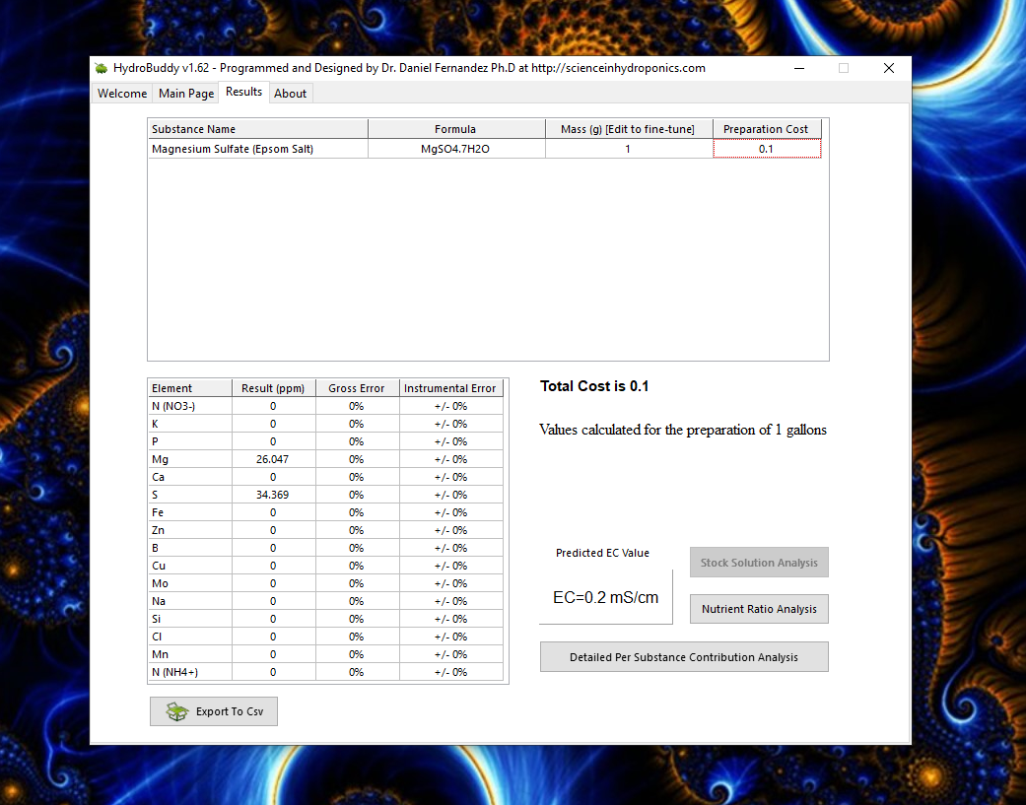1026x805 pixels.
Task: Edit the Mass (g) cell showing 1
Action: coord(628,149)
